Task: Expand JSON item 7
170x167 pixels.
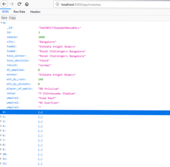Action: coord(1,140)
